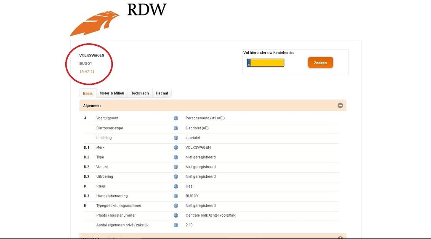The width and height of the screenshot is (431, 239).
Task: Click the RDW orange feather logo
Action: coord(95,24)
